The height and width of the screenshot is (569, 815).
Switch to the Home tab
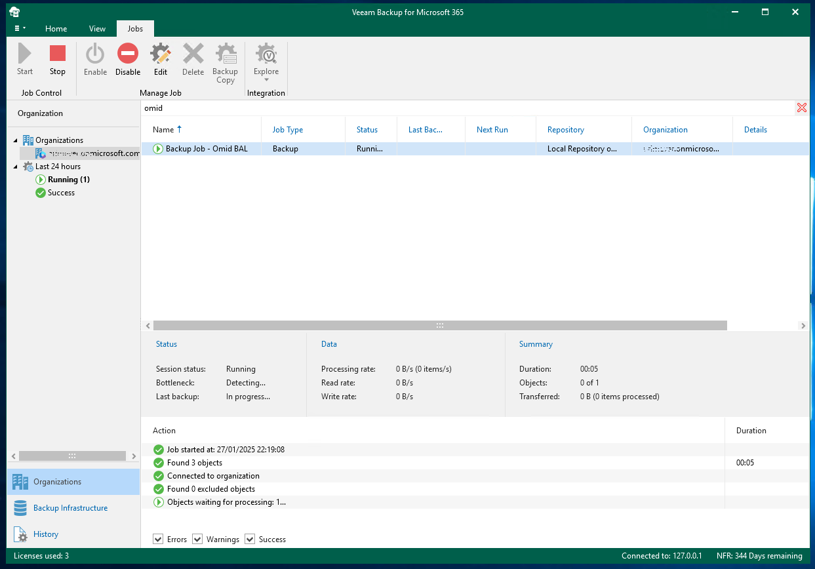click(x=56, y=28)
